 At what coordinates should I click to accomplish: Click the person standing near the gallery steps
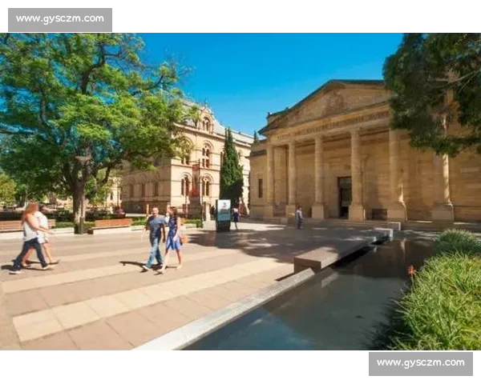[x=299, y=217]
